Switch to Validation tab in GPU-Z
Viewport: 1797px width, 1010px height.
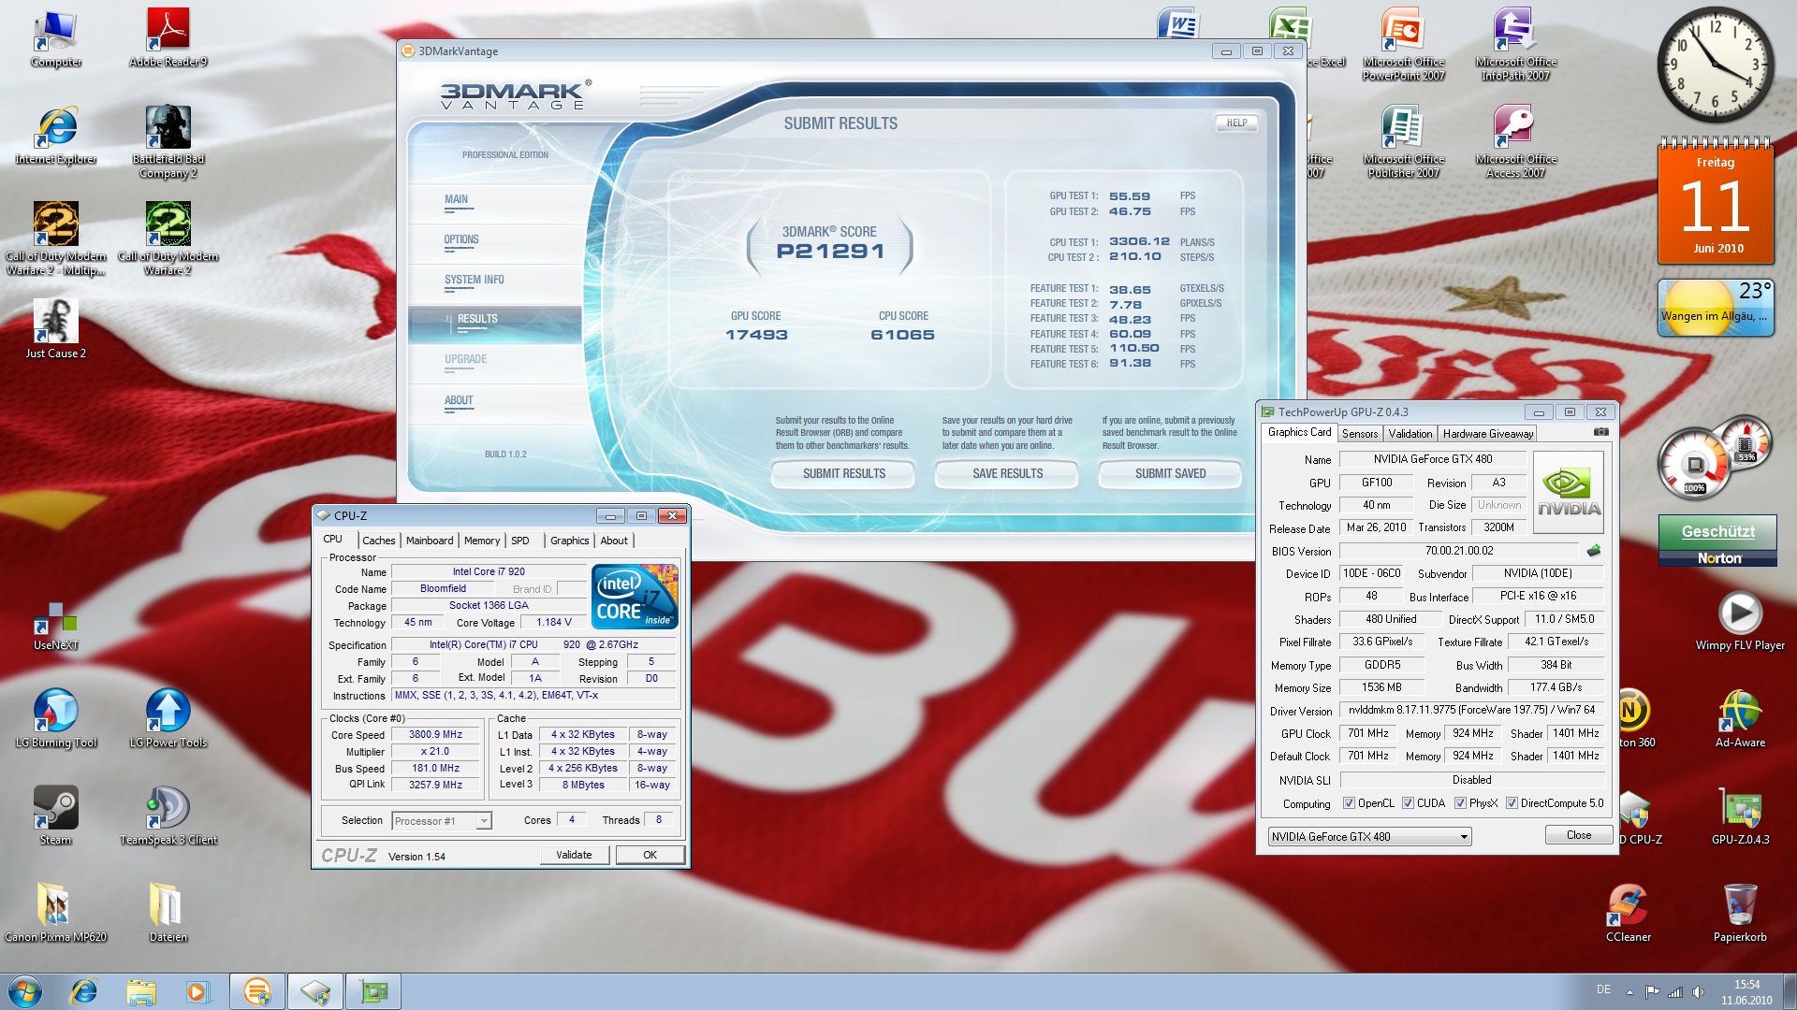1410,434
